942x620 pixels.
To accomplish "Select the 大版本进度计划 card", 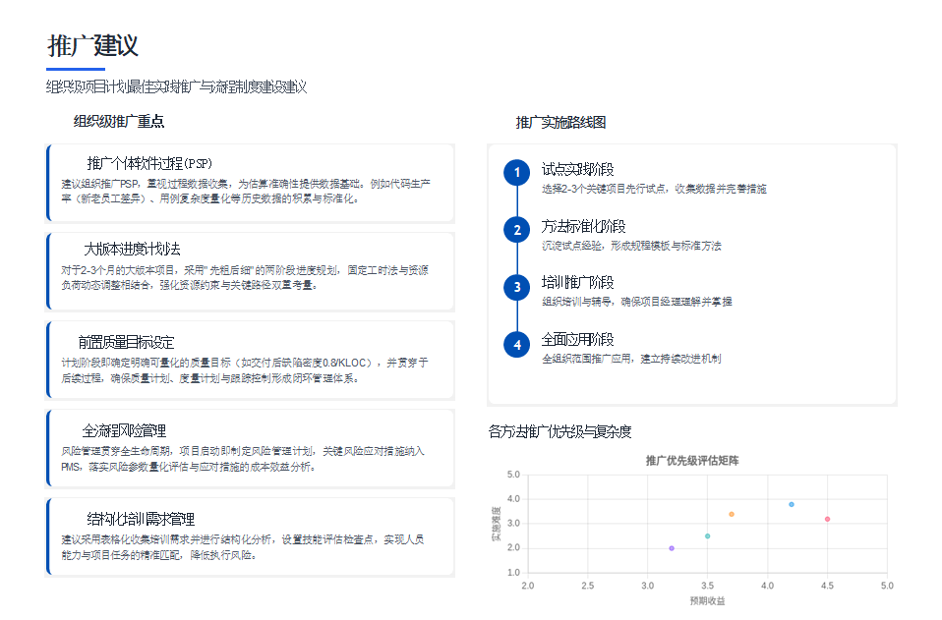I will pyautogui.click(x=249, y=272).
